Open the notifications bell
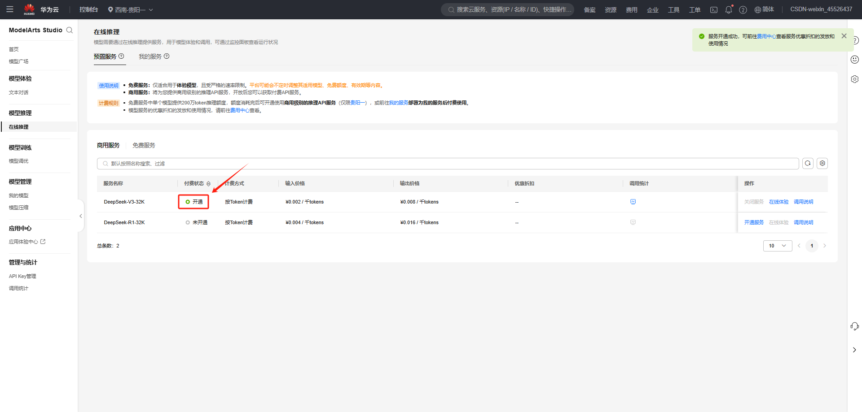 729,9
